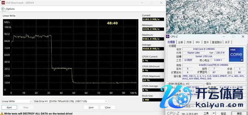Open the 基准跑分 tab in CPU-Z
This screenshot has height=115, width=248.
coord(217,42)
